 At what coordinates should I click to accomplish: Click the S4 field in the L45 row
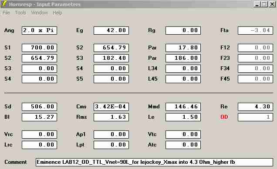point(39,79)
